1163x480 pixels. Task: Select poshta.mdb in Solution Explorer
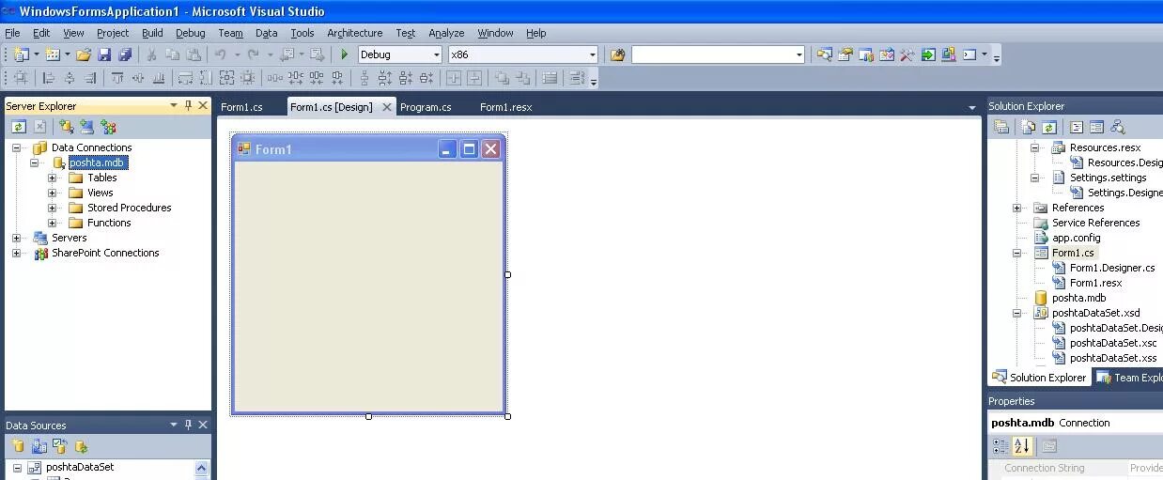[x=1078, y=298]
